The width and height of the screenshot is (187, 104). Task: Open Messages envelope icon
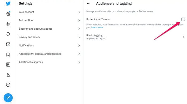(x=8, y=44)
